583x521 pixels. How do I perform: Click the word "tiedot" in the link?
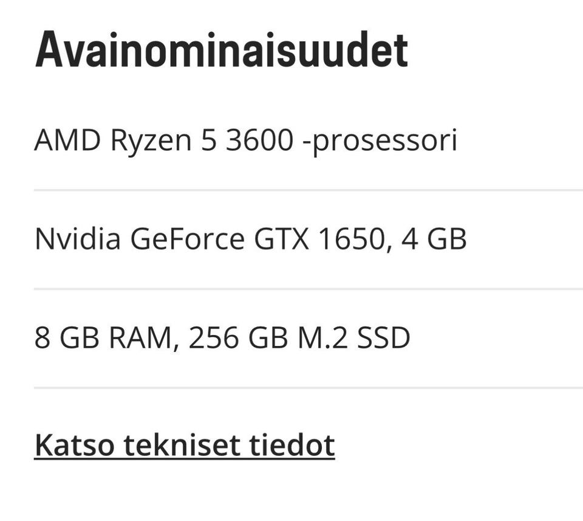292,445
